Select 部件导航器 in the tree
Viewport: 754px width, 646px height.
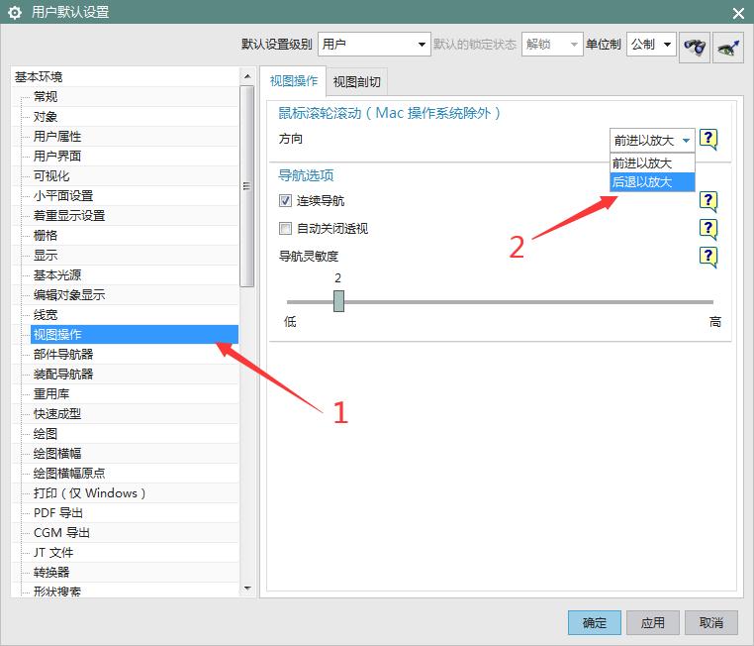point(63,355)
